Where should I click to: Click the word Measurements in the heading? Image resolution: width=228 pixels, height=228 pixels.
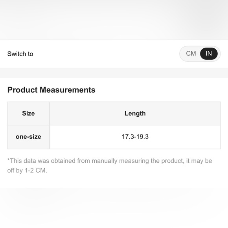coord(68,90)
